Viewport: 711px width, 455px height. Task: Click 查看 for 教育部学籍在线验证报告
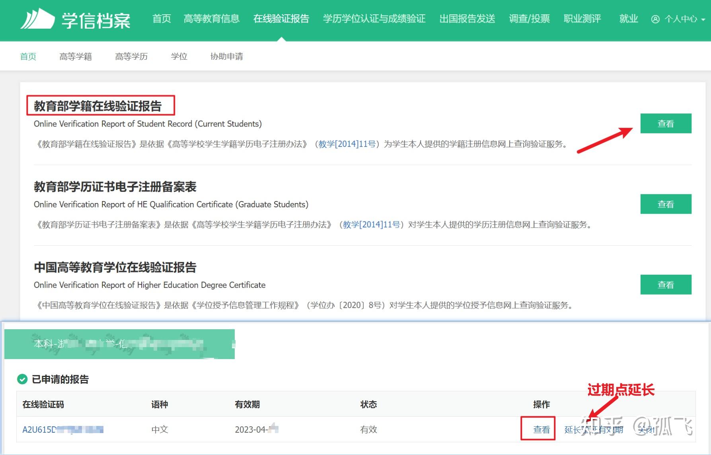666,123
